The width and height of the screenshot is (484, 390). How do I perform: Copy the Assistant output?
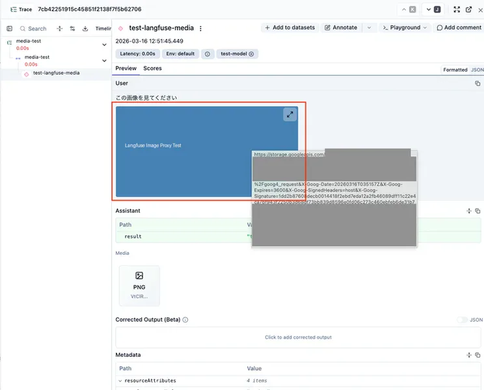pos(477,211)
